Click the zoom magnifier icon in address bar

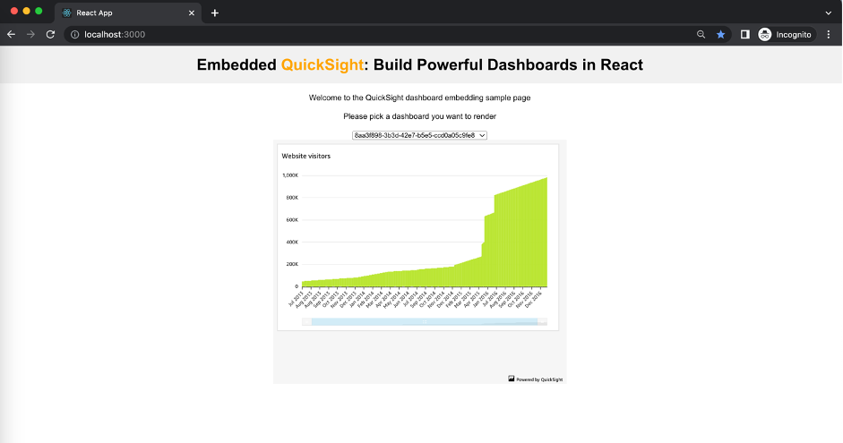click(x=701, y=34)
